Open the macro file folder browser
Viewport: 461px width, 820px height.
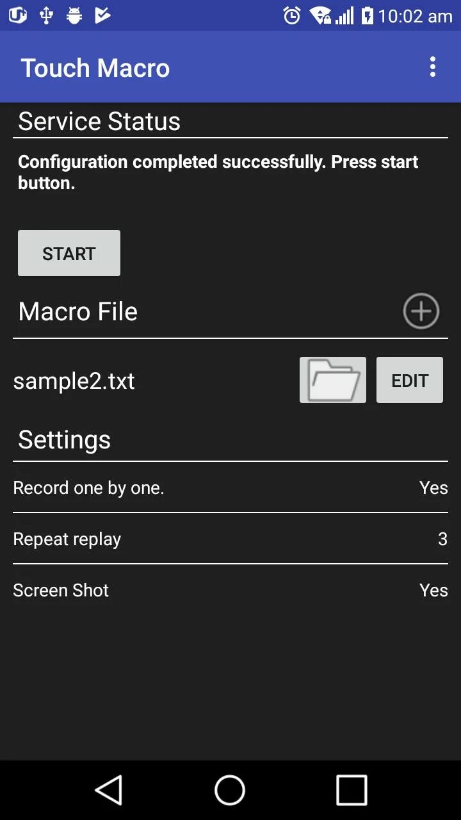(333, 380)
